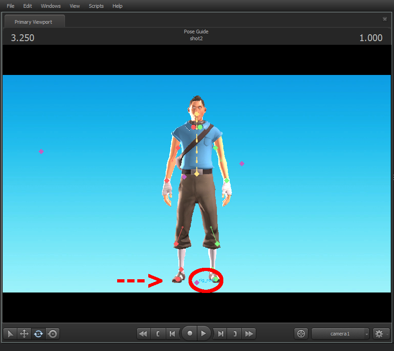Select the purple diamond near the hip

tap(184, 177)
